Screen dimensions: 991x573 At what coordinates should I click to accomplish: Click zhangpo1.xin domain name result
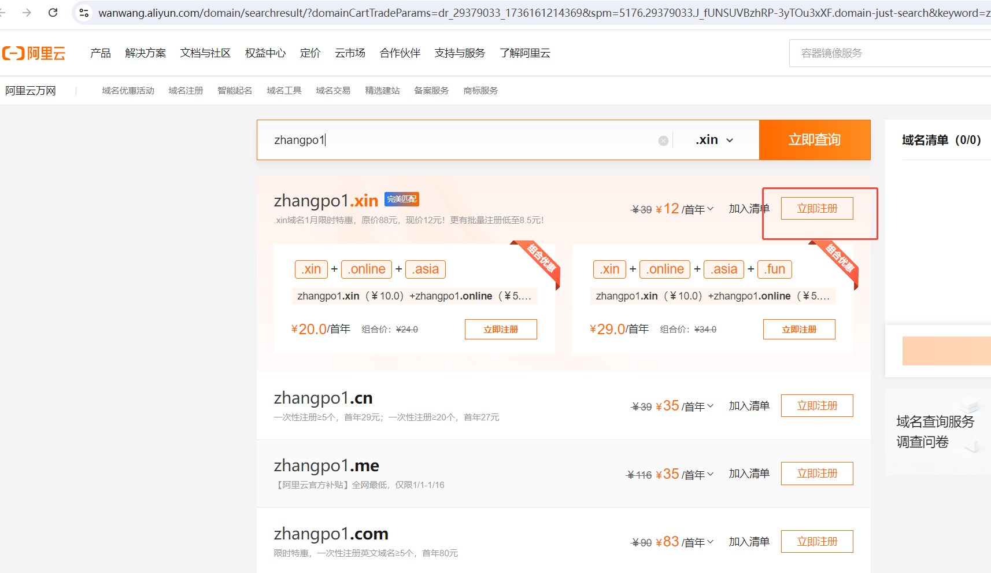[x=326, y=201]
